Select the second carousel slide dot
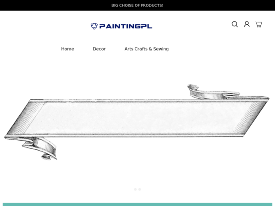 [140, 190]
